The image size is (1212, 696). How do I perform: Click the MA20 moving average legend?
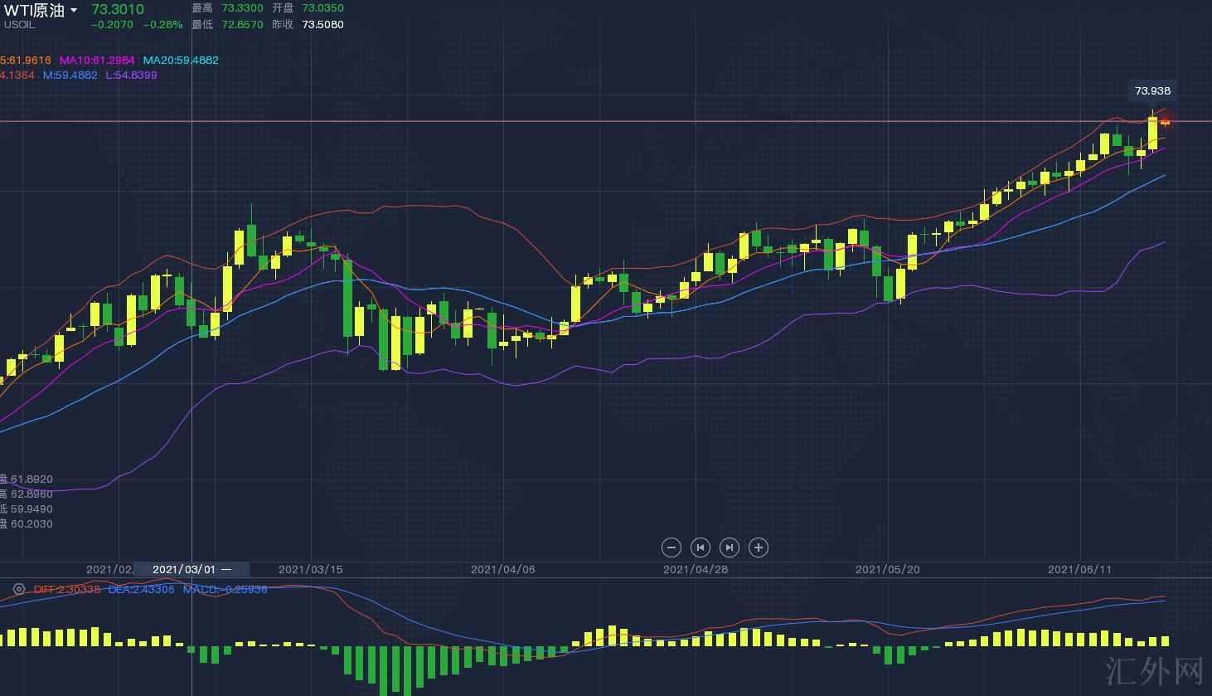pyautogui.click(x=181, y=61)
